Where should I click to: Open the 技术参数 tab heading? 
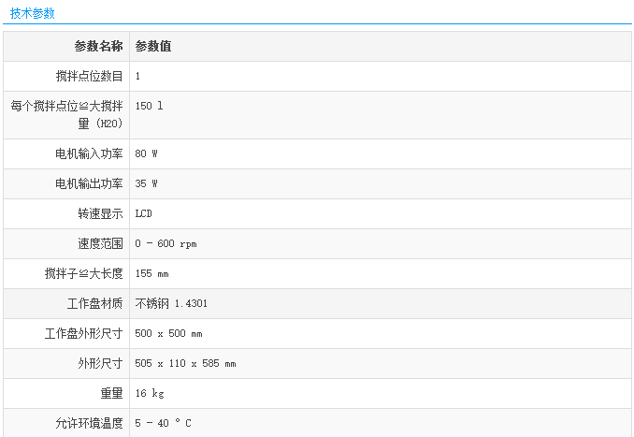(32, 13)
